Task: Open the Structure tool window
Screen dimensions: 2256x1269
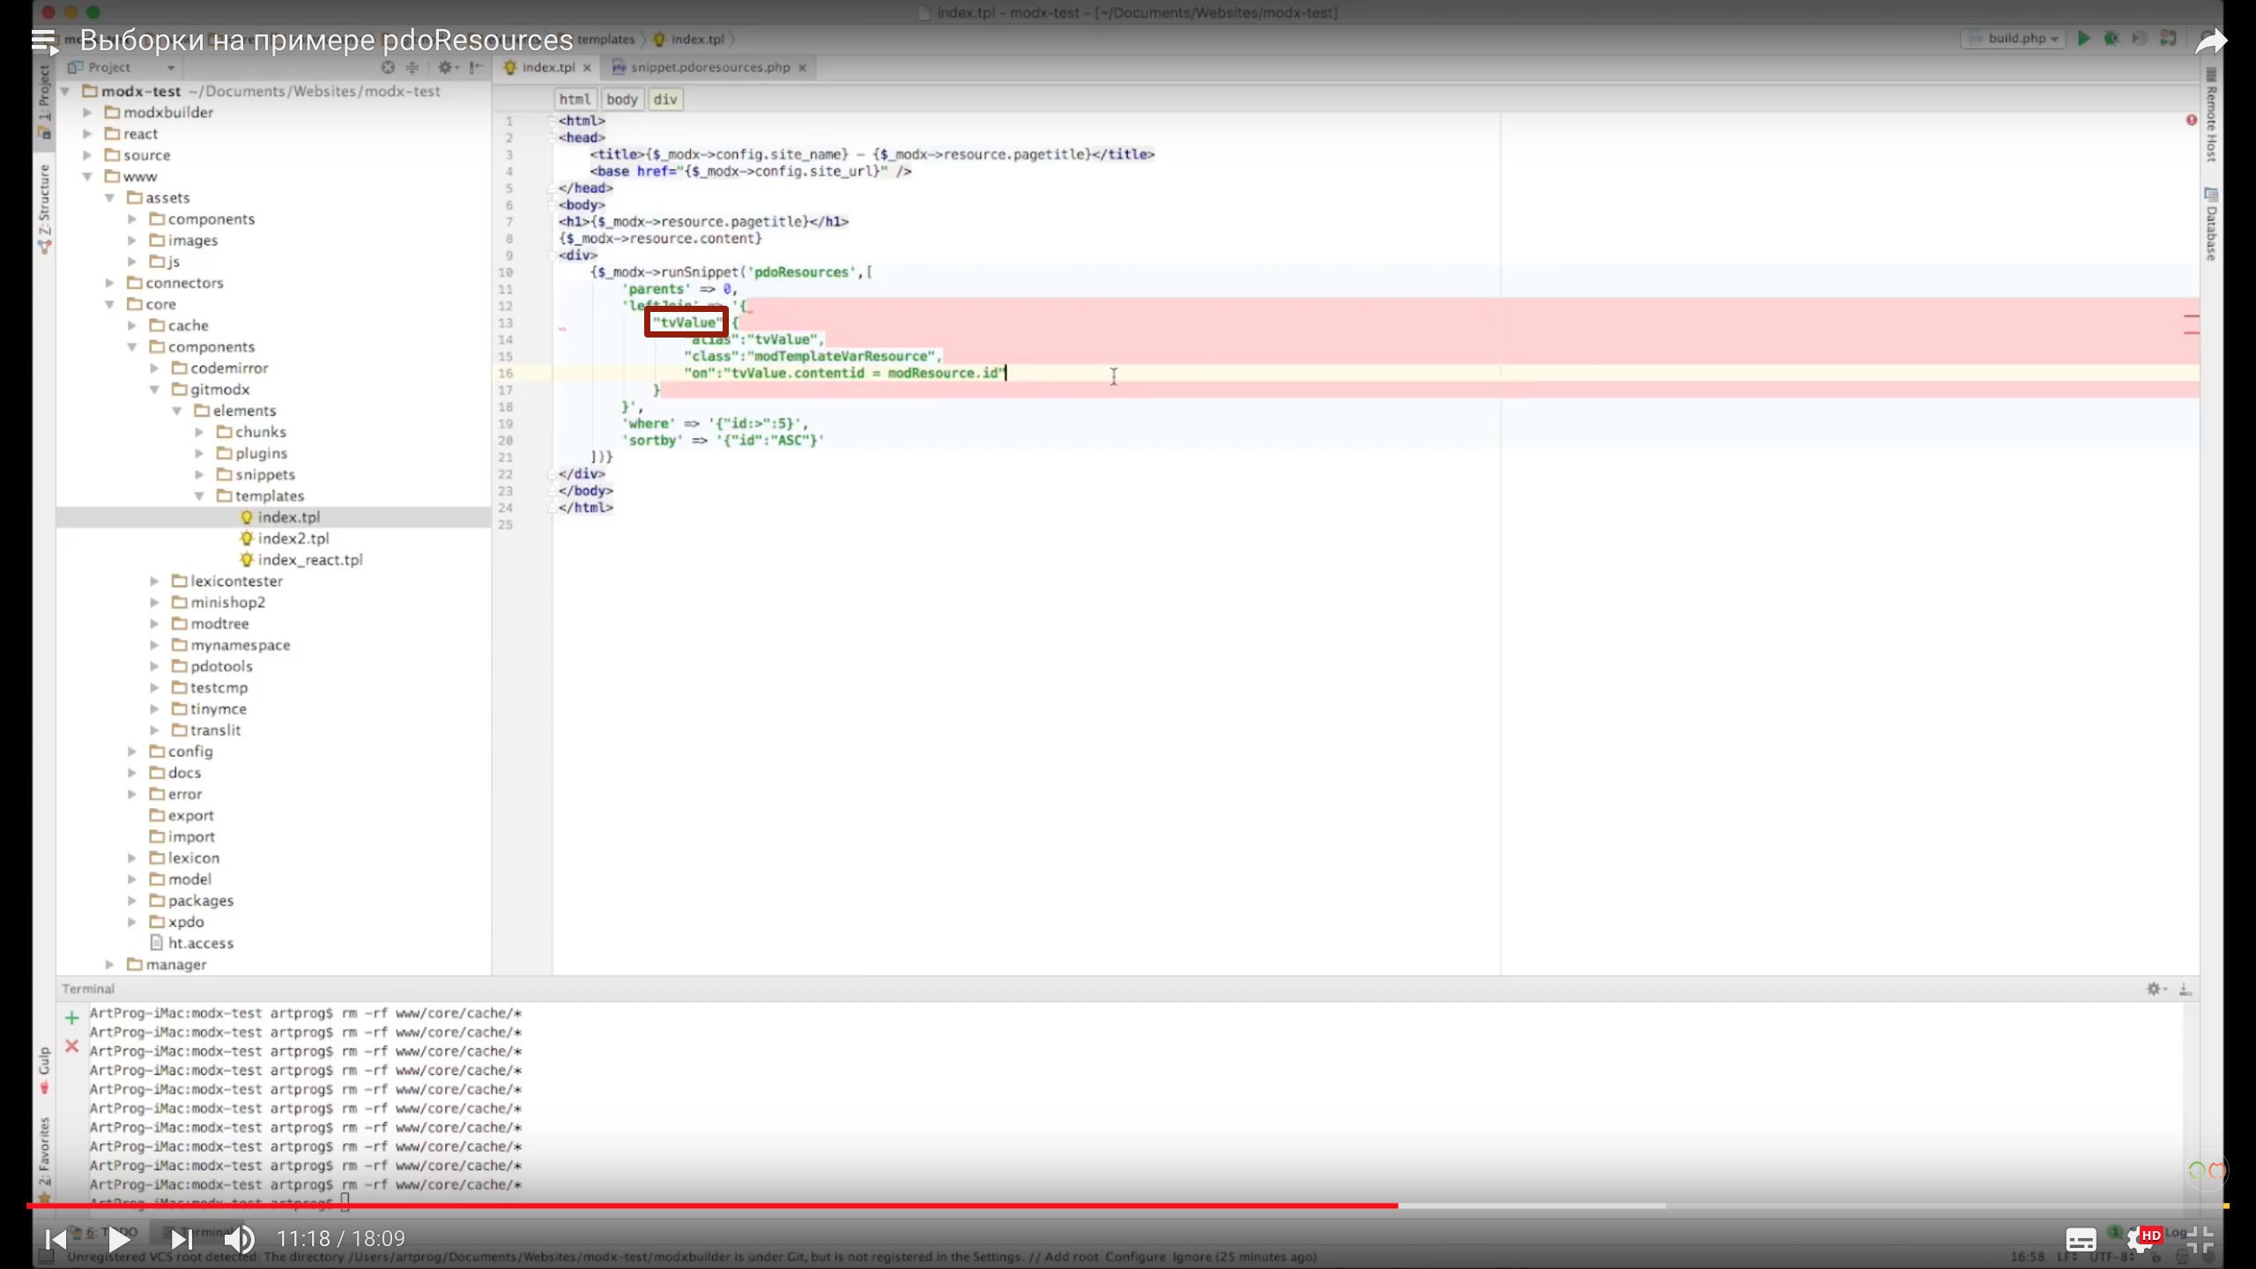Action: tap(44, 209)
